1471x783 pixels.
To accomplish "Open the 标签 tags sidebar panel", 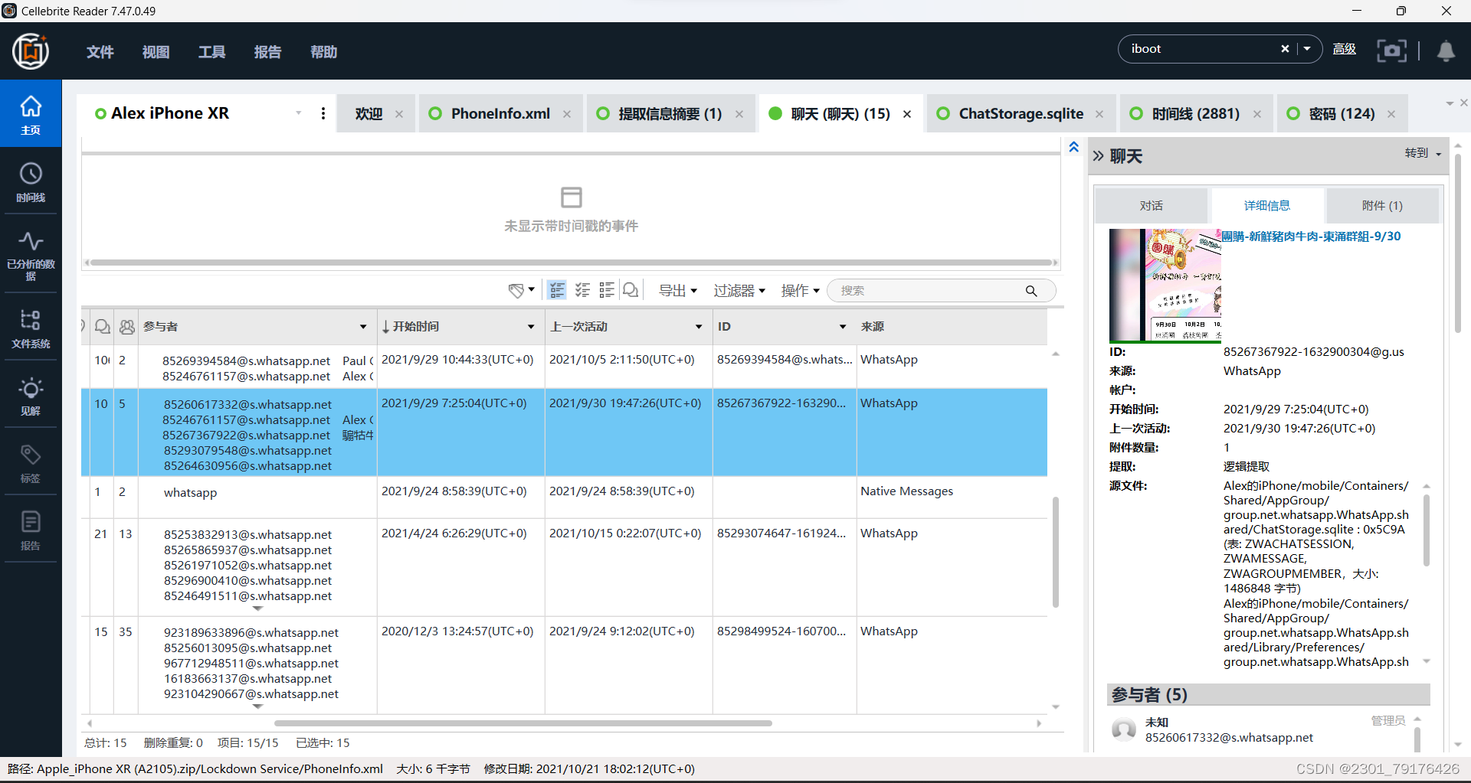I will pyautogui.click(x=31, y=462).
